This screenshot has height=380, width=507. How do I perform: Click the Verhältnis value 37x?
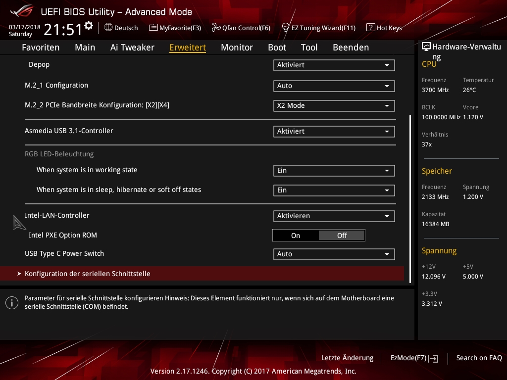pos(427,144)
